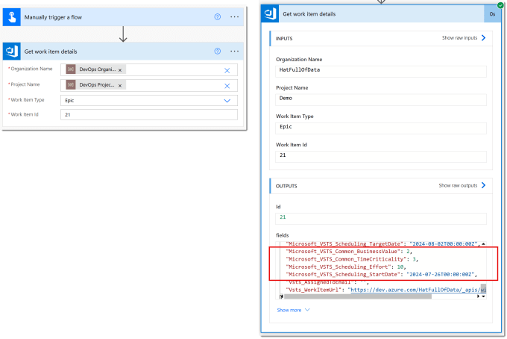Click the fields box right scroll arrow
507x339 pixels.
[478, 296]
